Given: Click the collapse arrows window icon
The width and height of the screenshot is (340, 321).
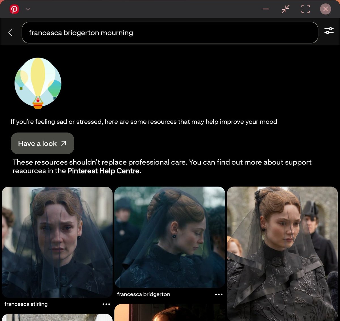Looking at the screenshot, I should [286, 9].
